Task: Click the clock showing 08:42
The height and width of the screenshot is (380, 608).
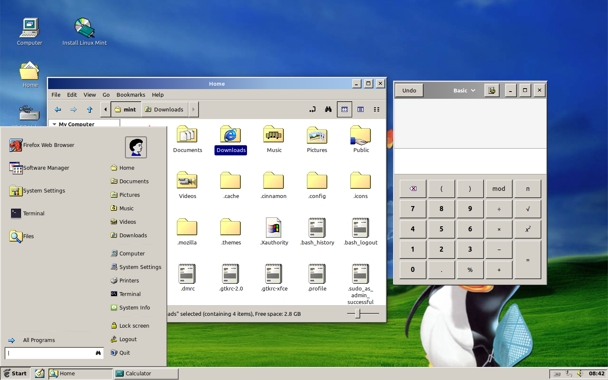Action: [597, 373]
